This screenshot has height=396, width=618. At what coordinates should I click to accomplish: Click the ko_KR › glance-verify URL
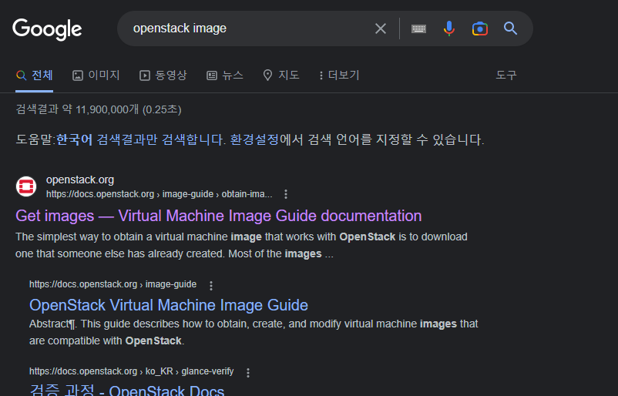tap(131, 371)
